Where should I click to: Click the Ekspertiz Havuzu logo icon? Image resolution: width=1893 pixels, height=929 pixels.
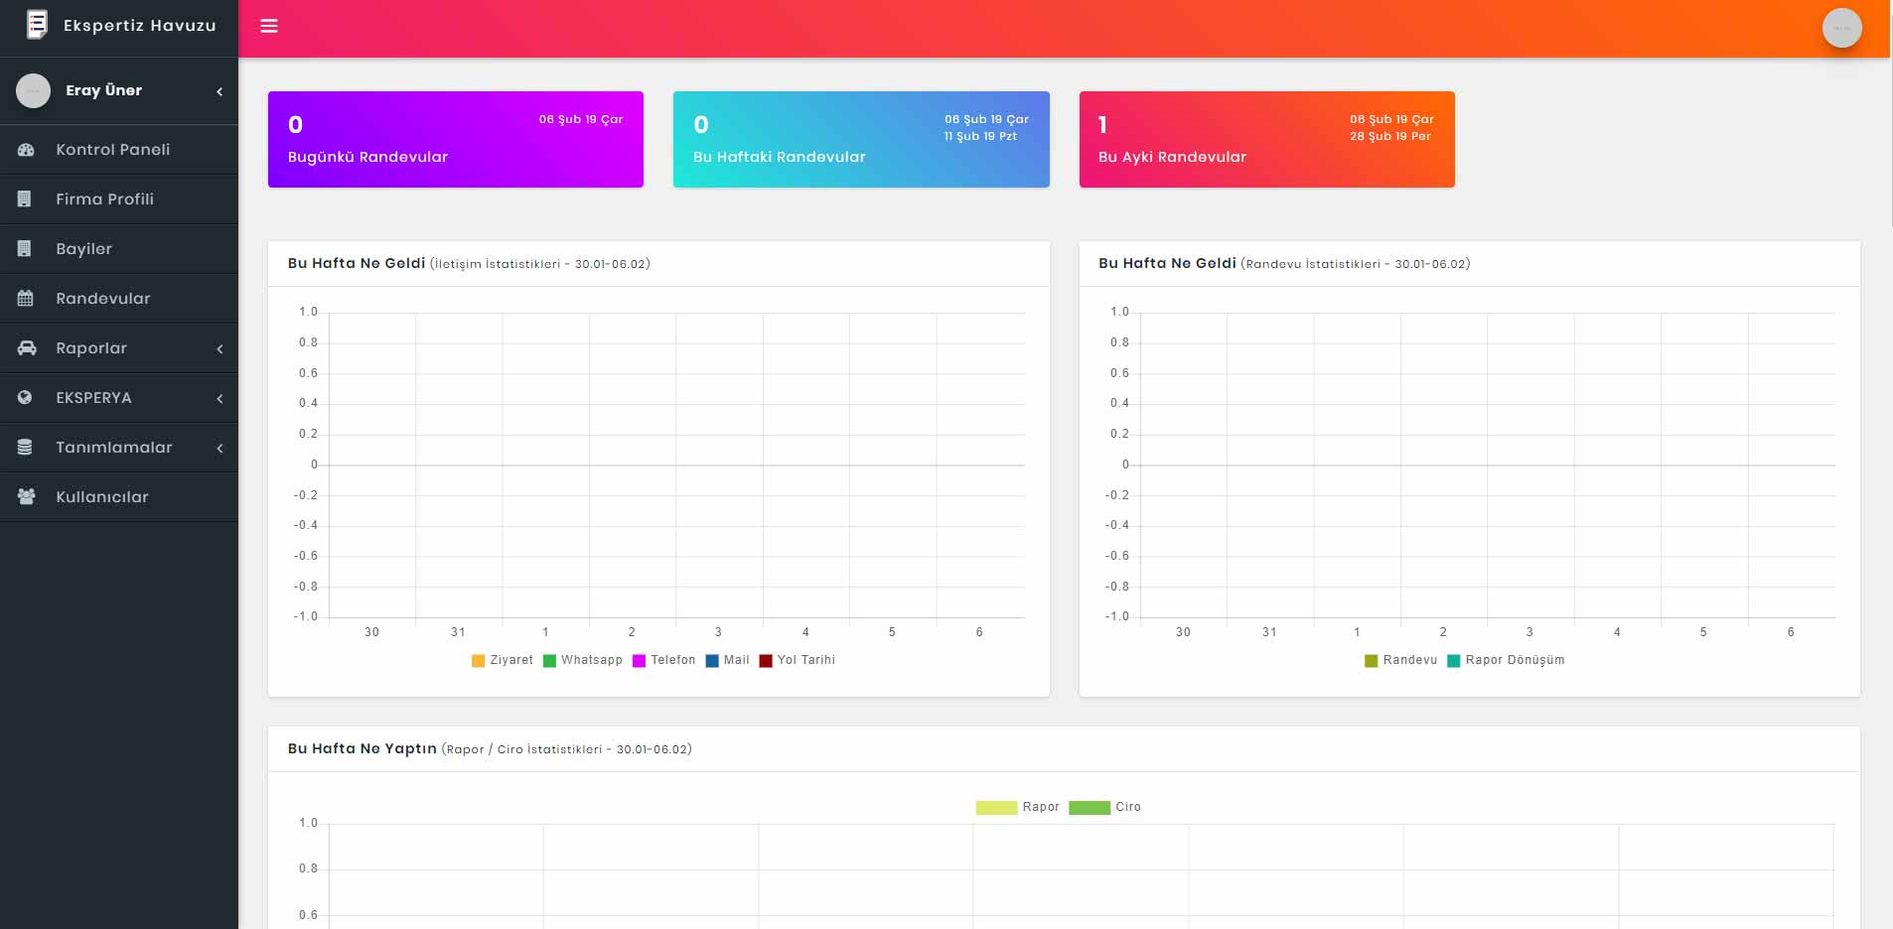click(x=37, y=24)
